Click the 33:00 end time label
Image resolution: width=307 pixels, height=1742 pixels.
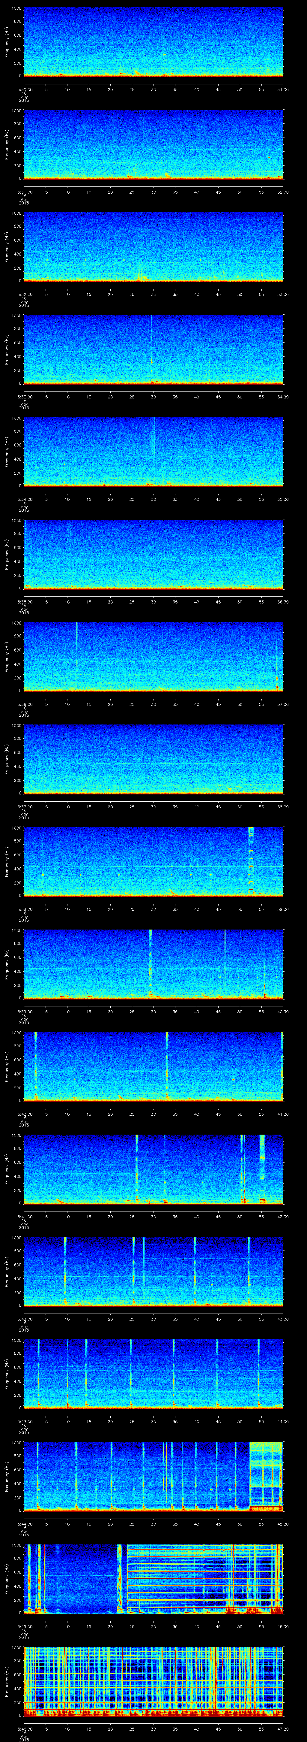[283, 294]
